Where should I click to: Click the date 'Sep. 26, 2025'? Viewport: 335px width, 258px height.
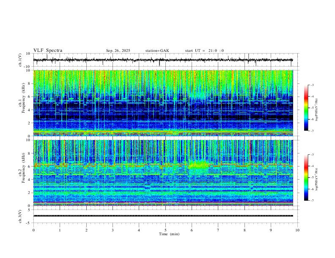tap(118, 51)
